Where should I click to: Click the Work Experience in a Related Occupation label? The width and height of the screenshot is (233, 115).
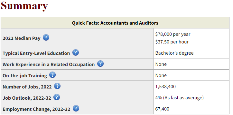point(49,65)
